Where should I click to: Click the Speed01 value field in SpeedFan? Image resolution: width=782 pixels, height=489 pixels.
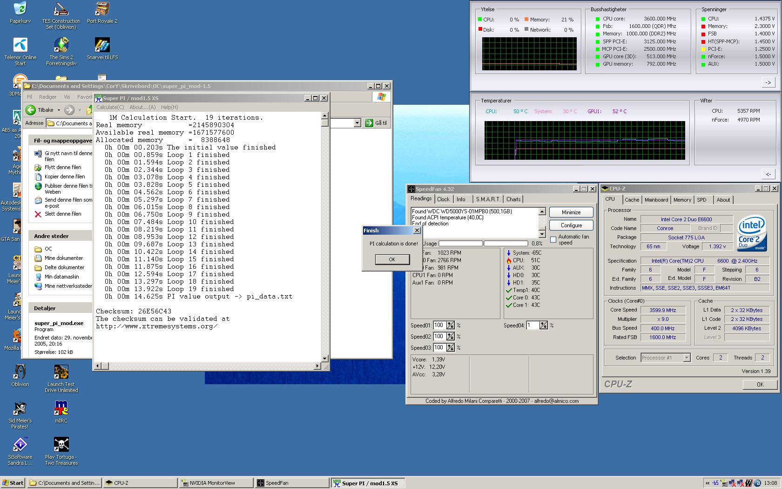439,326
